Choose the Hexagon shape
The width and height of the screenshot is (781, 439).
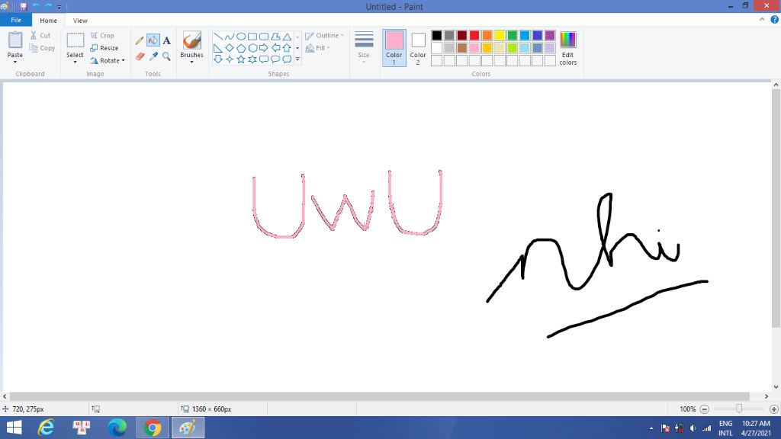(x=252, y=48)
